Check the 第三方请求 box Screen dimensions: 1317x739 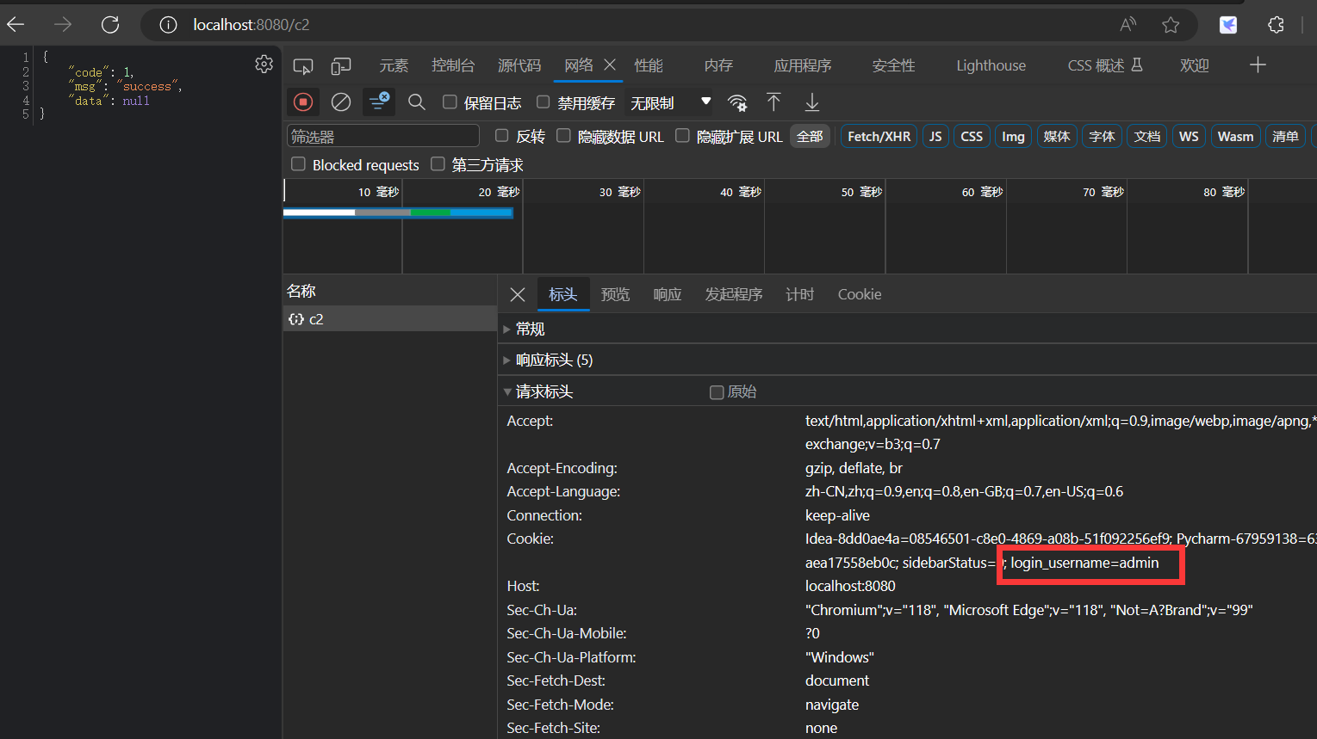click(x=438, y=164)
